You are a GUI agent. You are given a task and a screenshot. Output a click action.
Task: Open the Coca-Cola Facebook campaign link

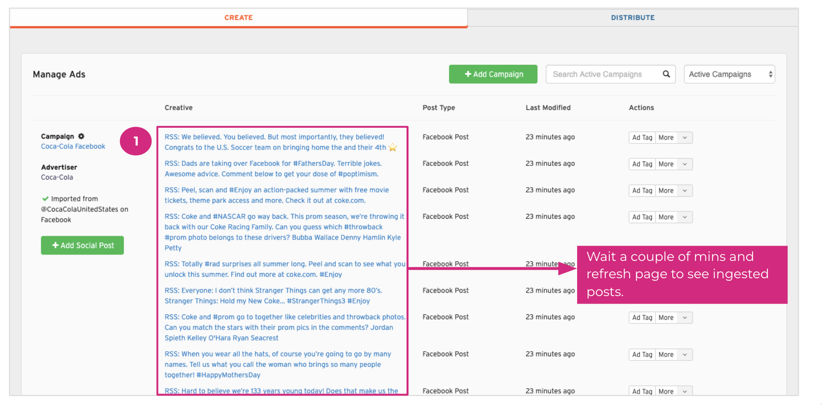click(x=73, y=147)
